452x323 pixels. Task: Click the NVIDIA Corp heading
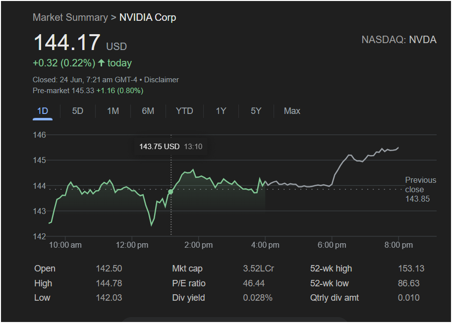point(148,17)
